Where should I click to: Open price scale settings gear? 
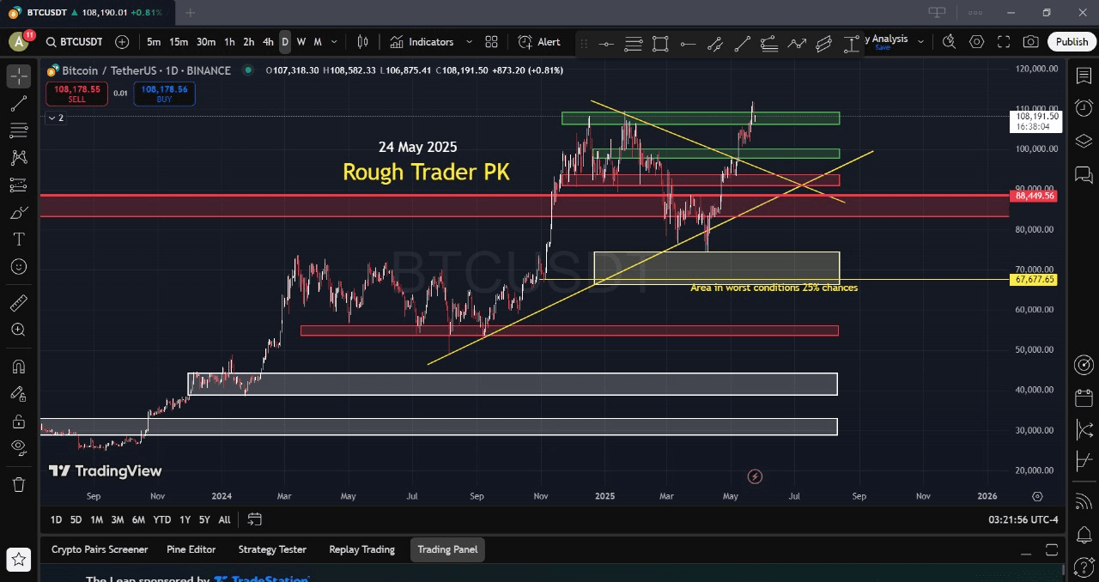click(x=1037, y=496)
